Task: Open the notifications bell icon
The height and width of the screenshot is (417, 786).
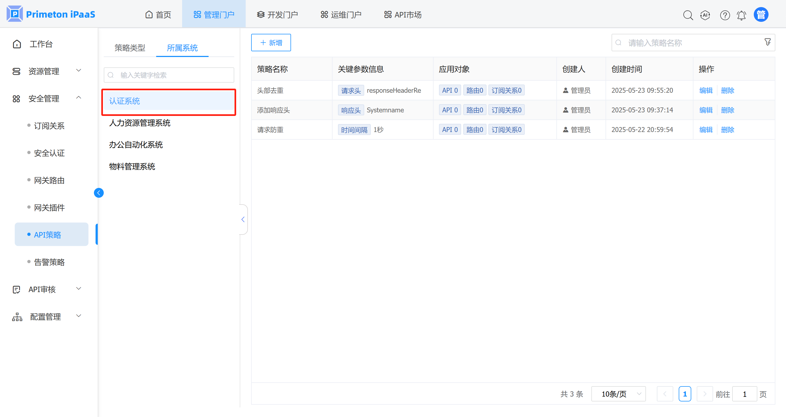Action: click(741, 15)
